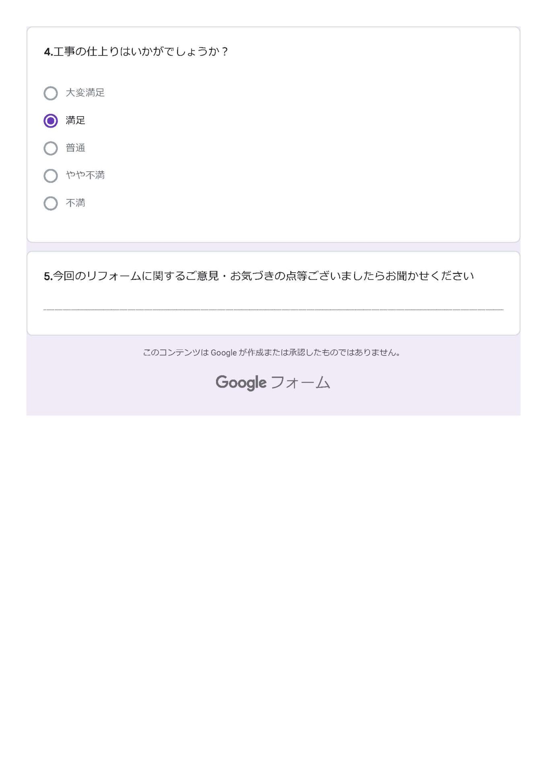Click the selected 満足 radio circle
This screenshot has height=772, width=546.
click(x=50, y=121)
